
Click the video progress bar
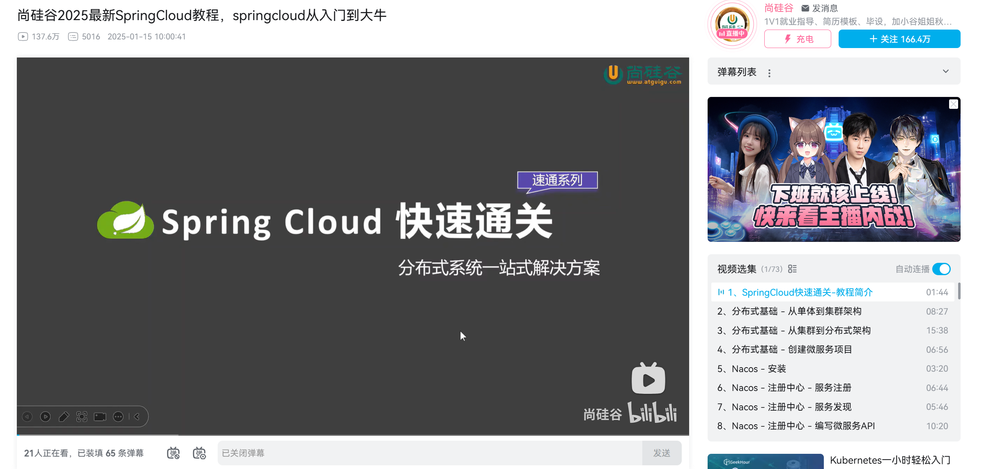click(x=353, y=435)
